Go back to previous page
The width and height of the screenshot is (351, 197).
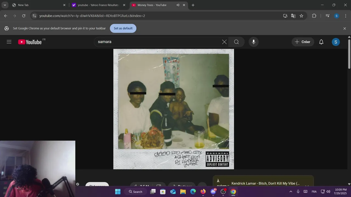tap(5, 16)
